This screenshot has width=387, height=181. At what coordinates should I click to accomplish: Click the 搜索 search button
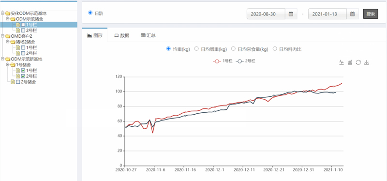371,14
